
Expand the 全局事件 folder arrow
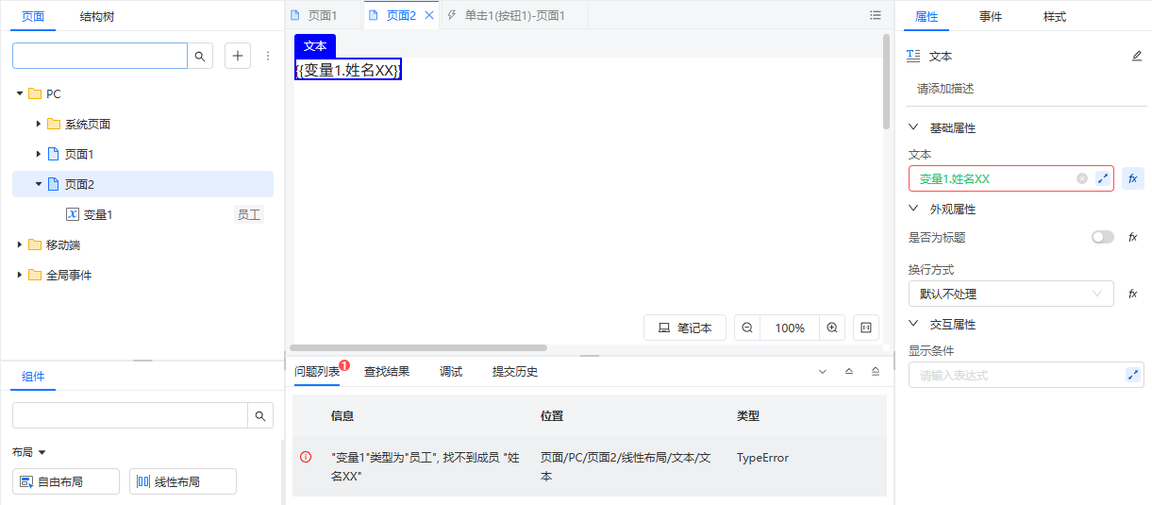(x=20, y=275)
